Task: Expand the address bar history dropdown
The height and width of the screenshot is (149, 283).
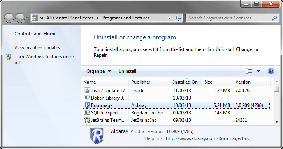Action: (169, 18)
